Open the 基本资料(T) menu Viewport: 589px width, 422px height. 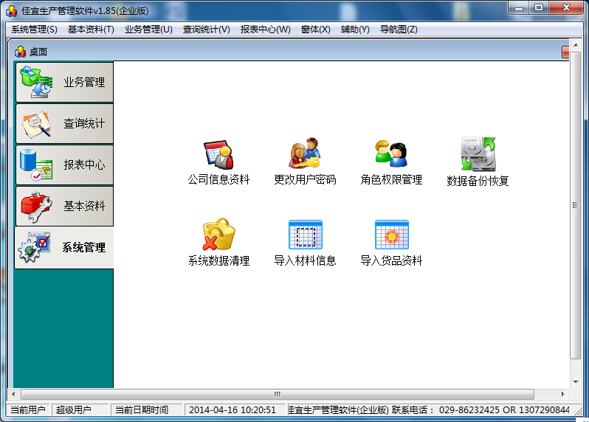(x=91, y=30)
